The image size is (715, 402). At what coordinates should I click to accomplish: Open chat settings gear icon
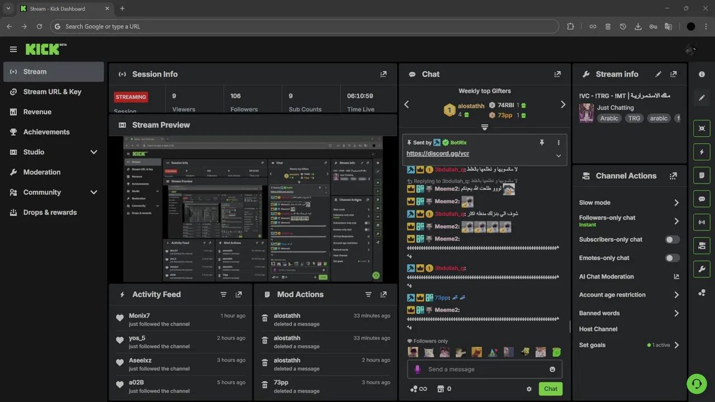point(529,389)
